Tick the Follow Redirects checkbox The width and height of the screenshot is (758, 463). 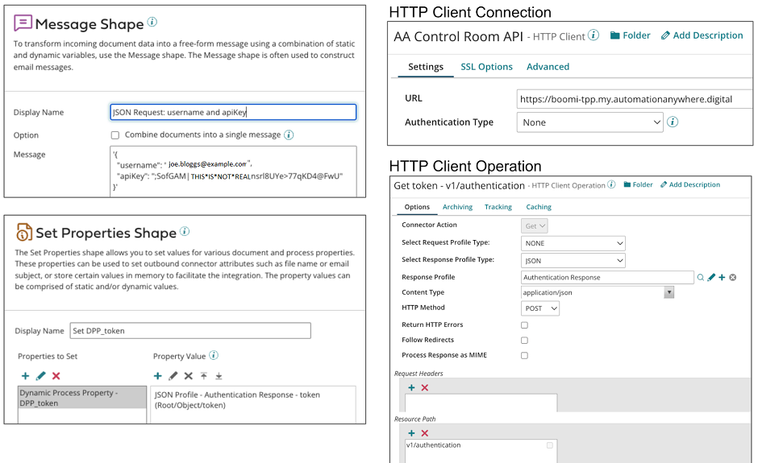tap(524, 341)
